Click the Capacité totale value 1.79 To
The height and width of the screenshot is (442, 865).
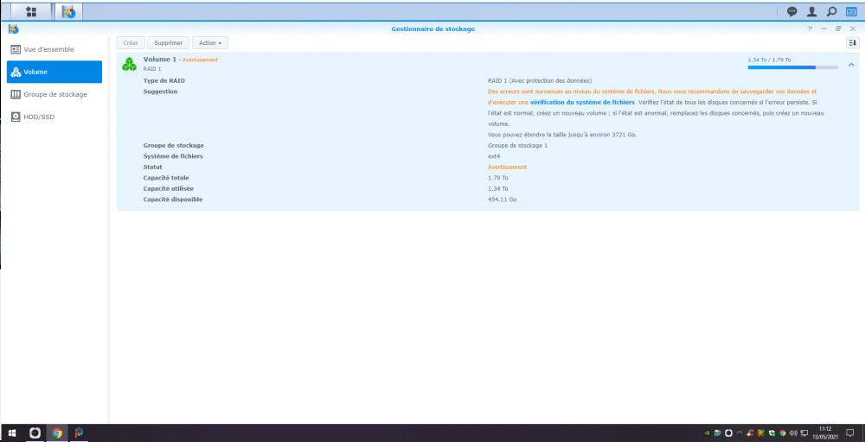click(497, 178)
